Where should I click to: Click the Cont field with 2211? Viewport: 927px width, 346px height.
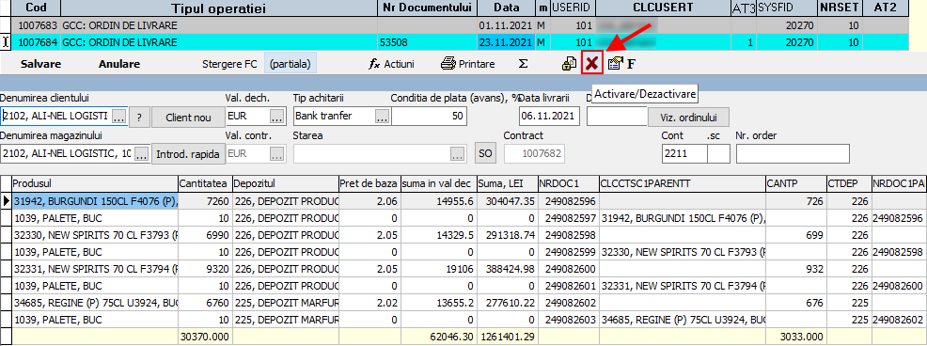click(x=684, y=154)
